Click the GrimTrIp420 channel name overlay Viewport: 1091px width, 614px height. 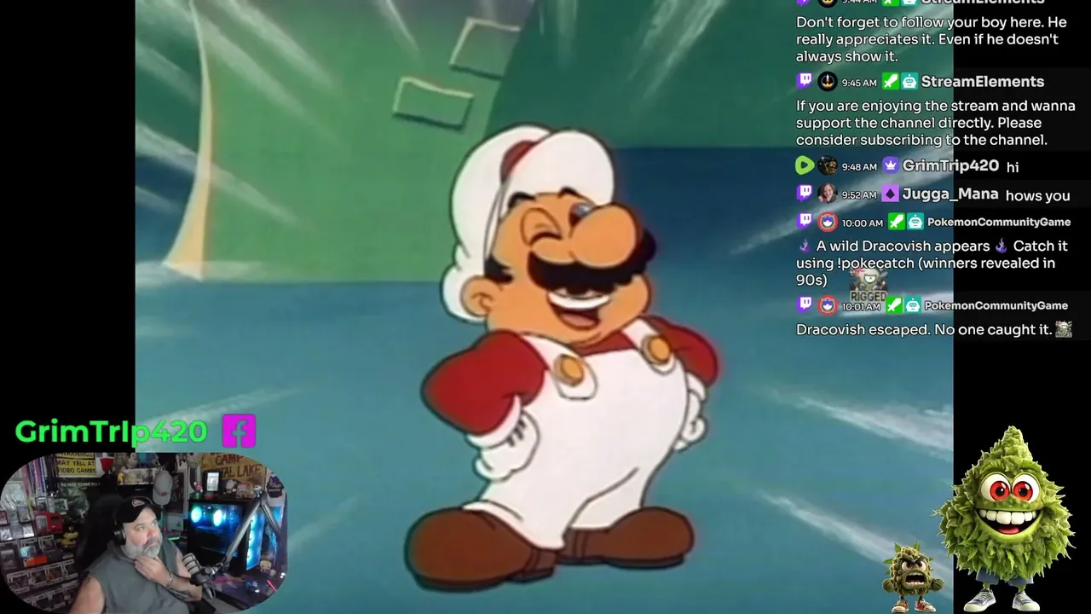[x=112, y=432]
